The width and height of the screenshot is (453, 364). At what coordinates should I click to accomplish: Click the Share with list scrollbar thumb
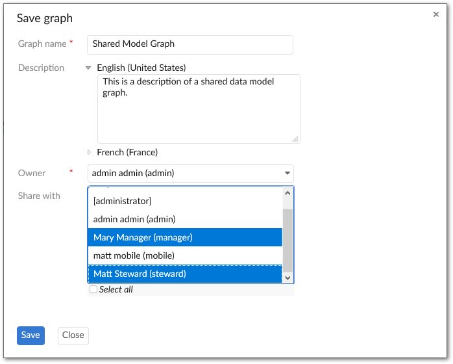(288, 239)
